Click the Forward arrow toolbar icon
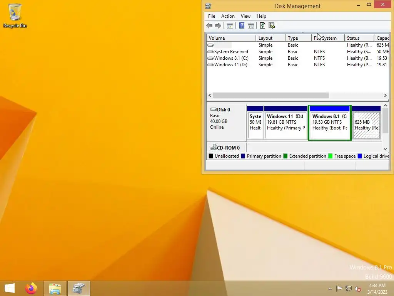This screenshot has height=296, width=394. coord(218,25)
